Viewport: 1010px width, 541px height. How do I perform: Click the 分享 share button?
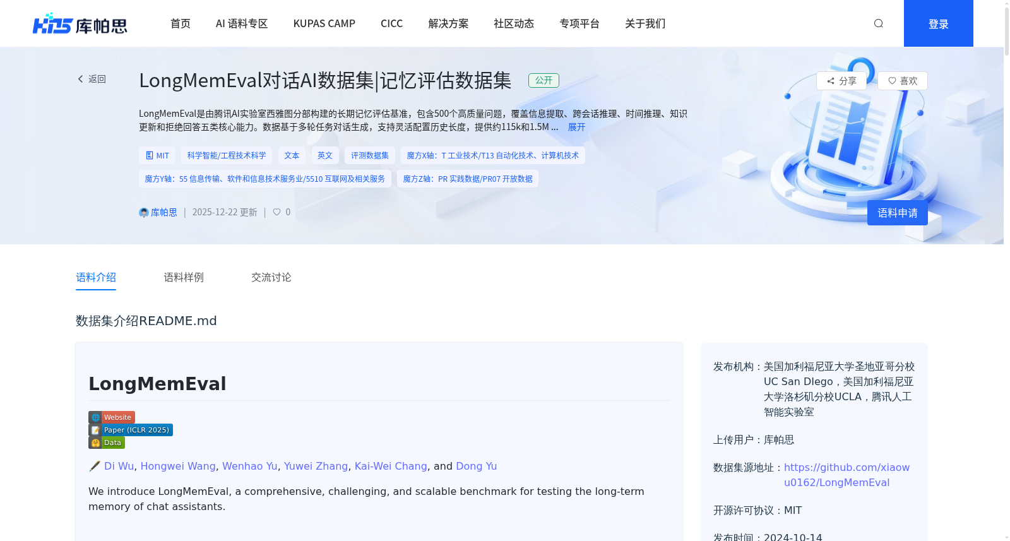pyautogui.click(x=841, y=81)
